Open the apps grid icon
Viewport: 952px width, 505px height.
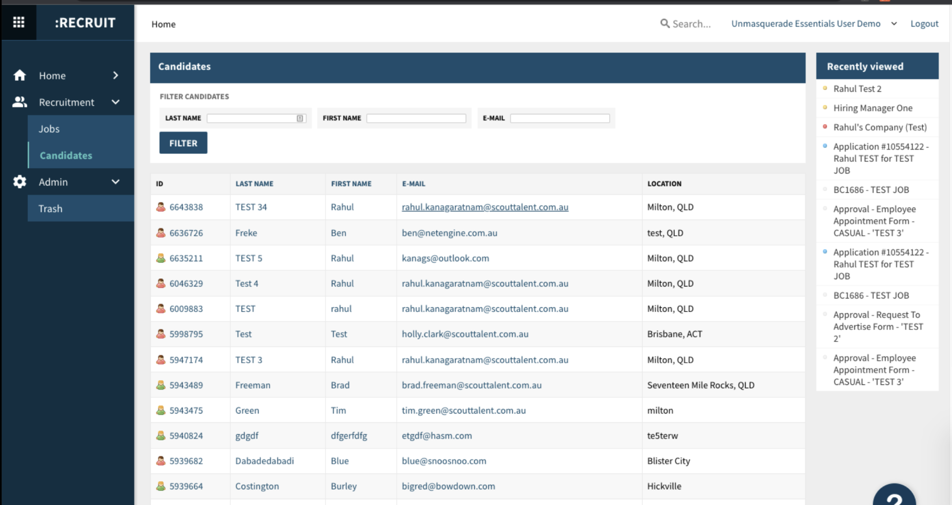18,22
